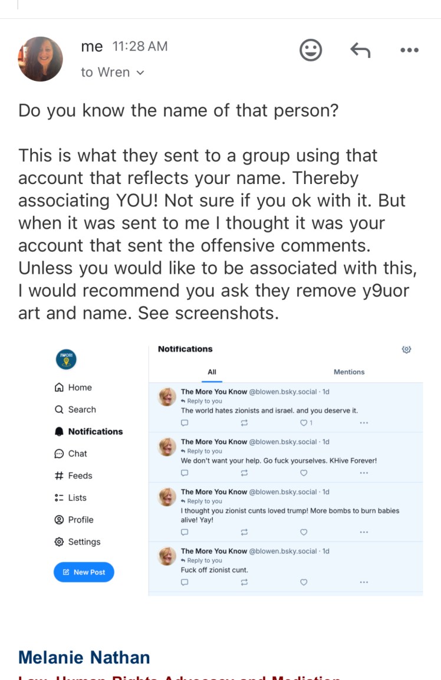The width and height of the screenshot is (441, 680).
Task: Like the 'world hates zionists' reply
Action: click(304, 423)
